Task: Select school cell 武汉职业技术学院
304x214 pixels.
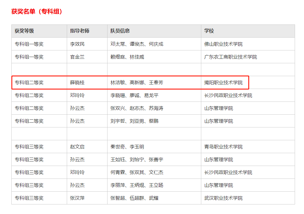Action: pos(223,198)
